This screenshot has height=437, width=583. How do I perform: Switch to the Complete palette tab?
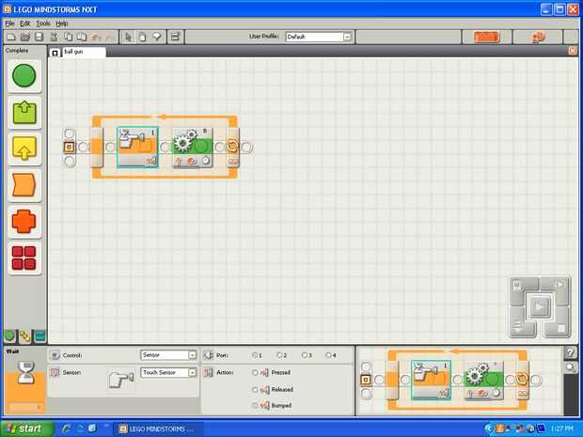[24, 336]
